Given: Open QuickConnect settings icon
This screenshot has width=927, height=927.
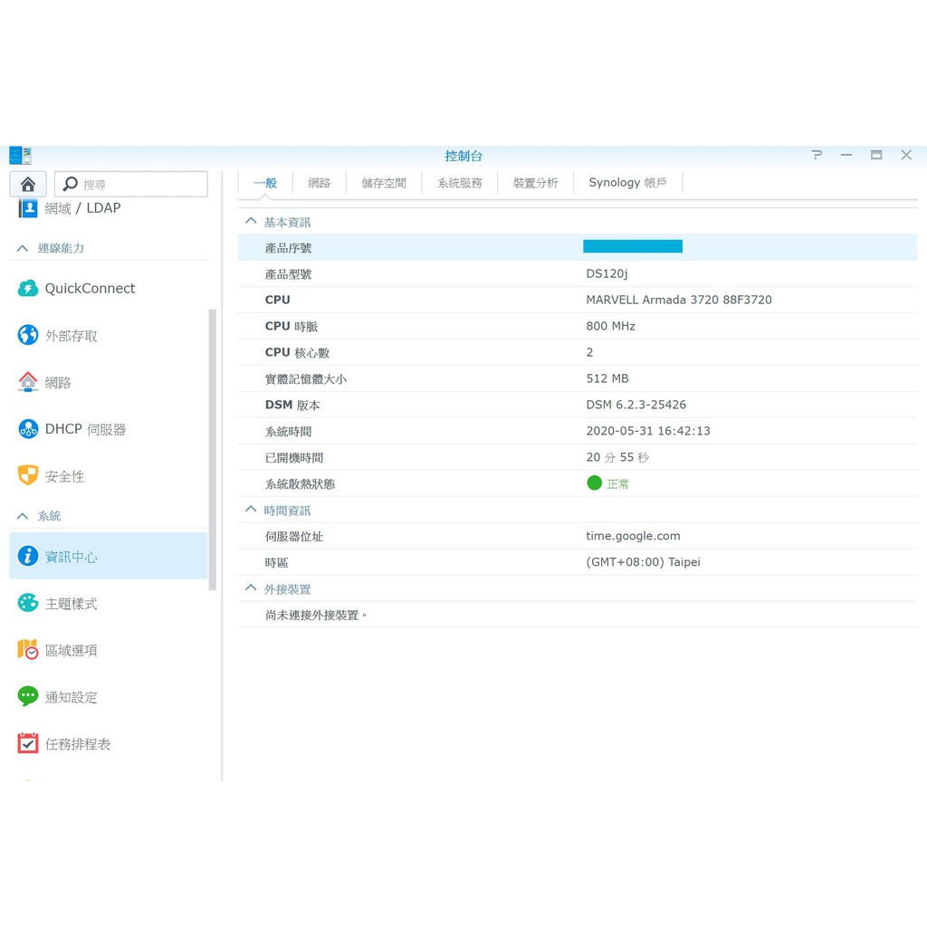Looking at the screenshot, I should pos(28,289).
